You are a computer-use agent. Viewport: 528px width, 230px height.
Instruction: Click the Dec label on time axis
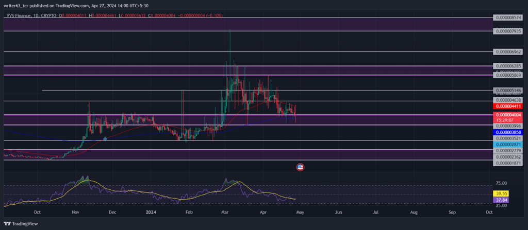pyautogui.click(x=112, y=213)
